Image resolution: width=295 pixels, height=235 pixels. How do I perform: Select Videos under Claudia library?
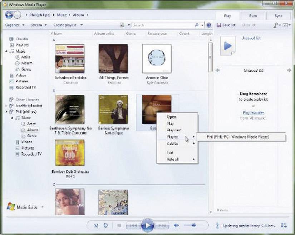21,75
